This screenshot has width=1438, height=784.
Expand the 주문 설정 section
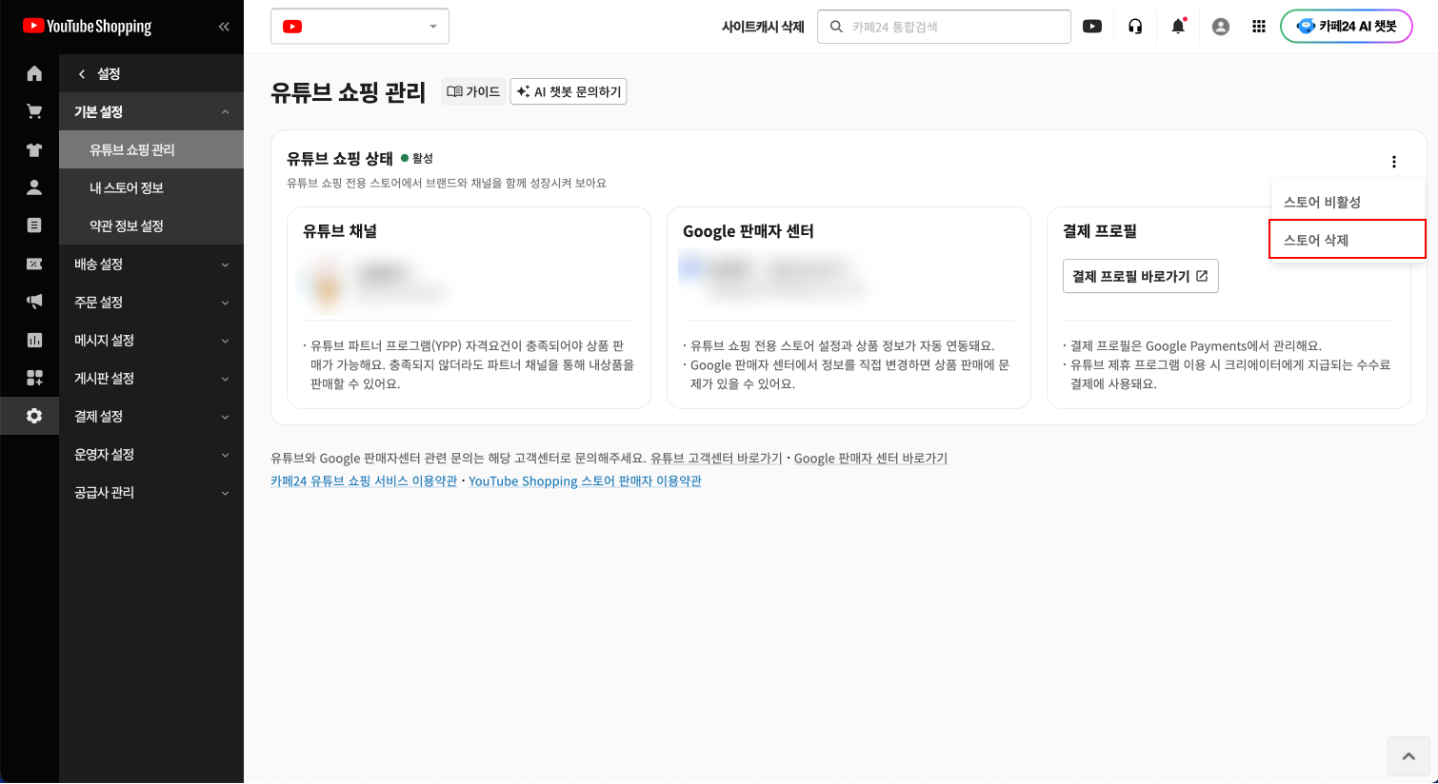coord(151,302)
